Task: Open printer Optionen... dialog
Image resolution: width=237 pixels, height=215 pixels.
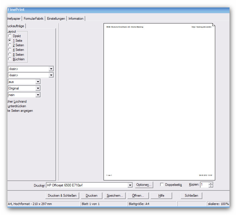Action: [144, 185]
